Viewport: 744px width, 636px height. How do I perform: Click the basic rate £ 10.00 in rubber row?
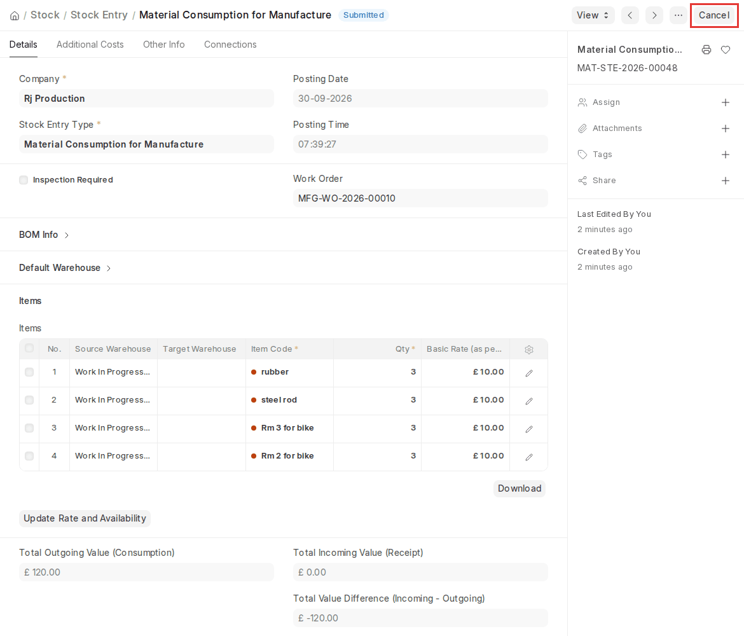[465, 373]
